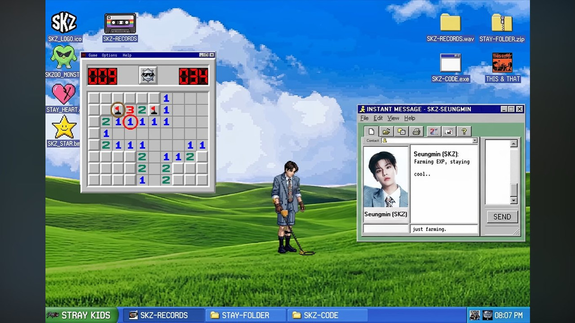Switch to STAY-FOLDER taskbar item
Viewport: 575px width, 323px height.
coord(245,315)
